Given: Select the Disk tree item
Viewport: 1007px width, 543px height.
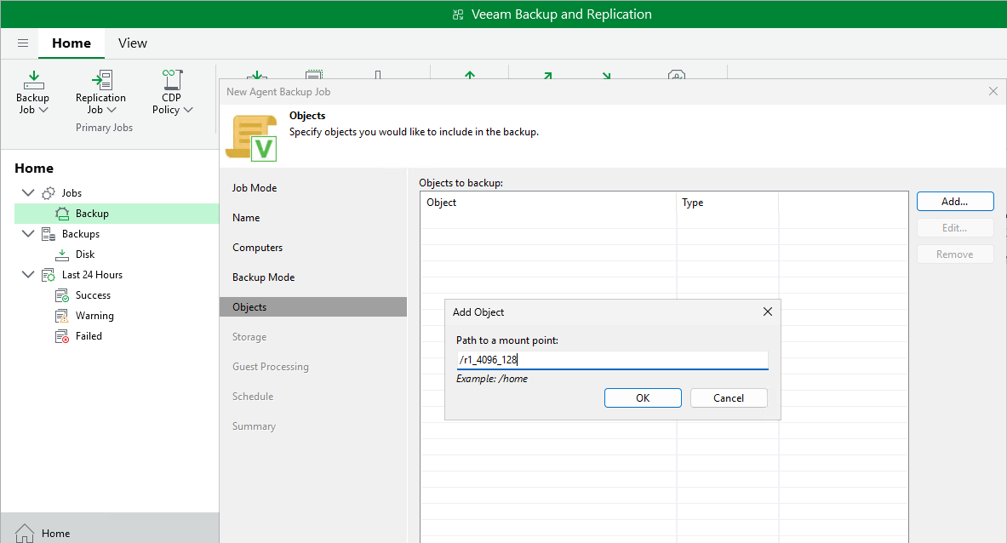Looking at the screenshot, I should [85, 254].
